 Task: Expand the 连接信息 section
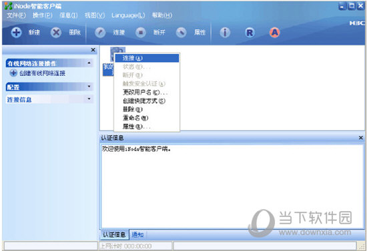pyautogui.click(x=89, y=99)
